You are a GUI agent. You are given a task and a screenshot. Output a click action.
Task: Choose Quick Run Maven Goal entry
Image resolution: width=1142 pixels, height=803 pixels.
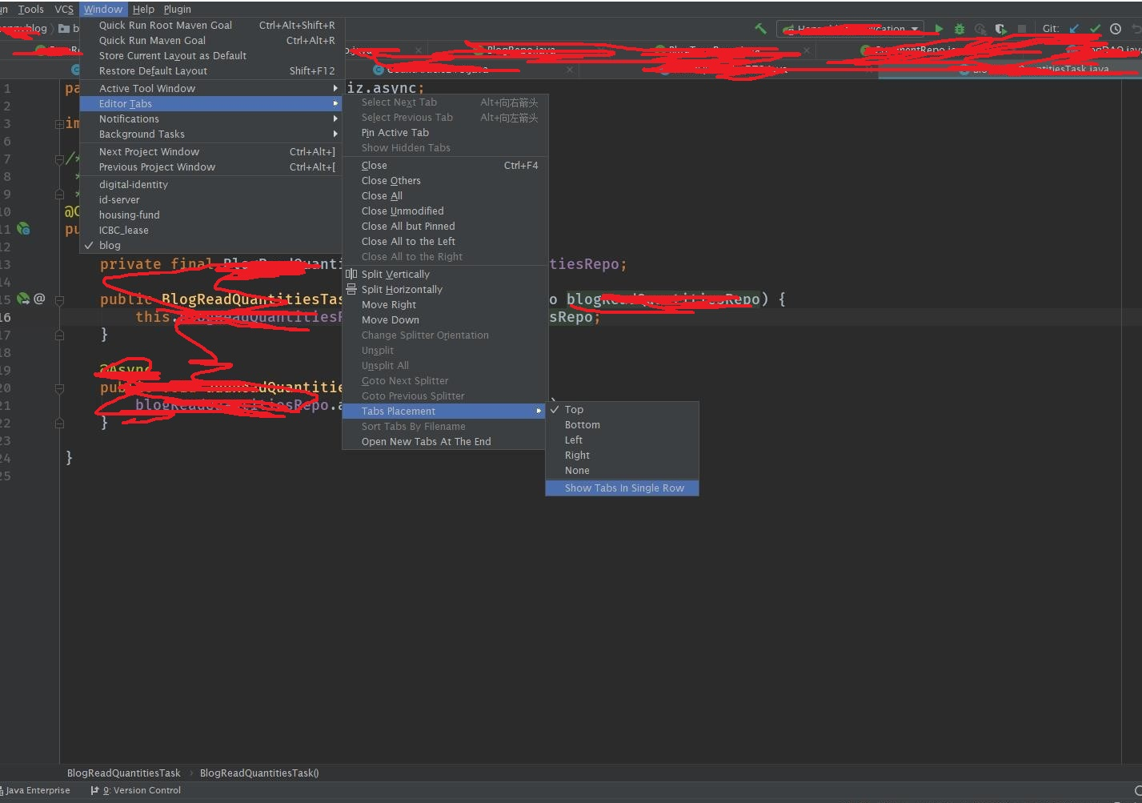[x=211, y=40]
